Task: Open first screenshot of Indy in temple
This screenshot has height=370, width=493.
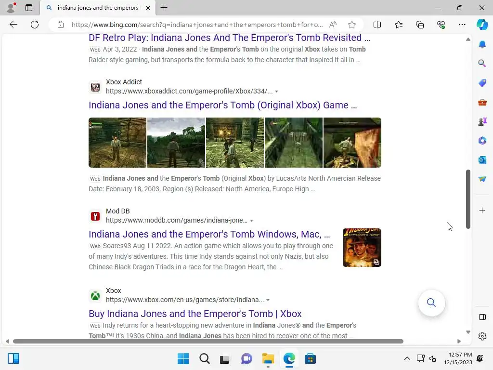Action: tap(117, 143)
